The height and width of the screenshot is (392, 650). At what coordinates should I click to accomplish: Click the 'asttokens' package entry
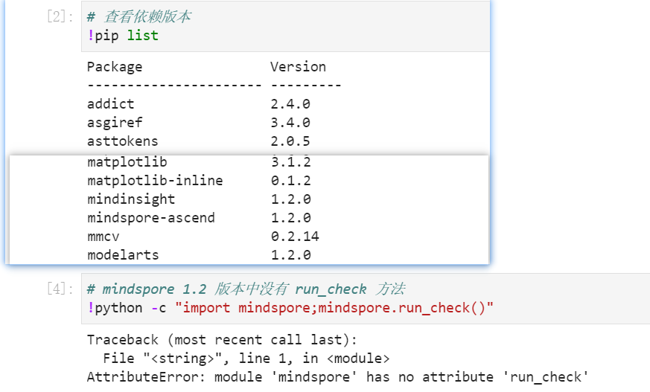pos(123,141)
